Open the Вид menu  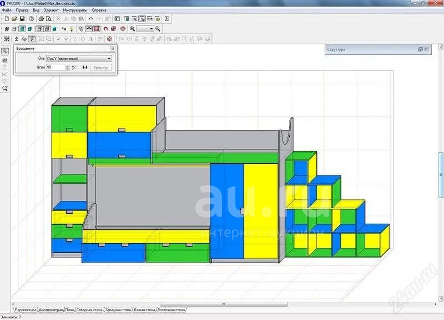tap(36, 10)
